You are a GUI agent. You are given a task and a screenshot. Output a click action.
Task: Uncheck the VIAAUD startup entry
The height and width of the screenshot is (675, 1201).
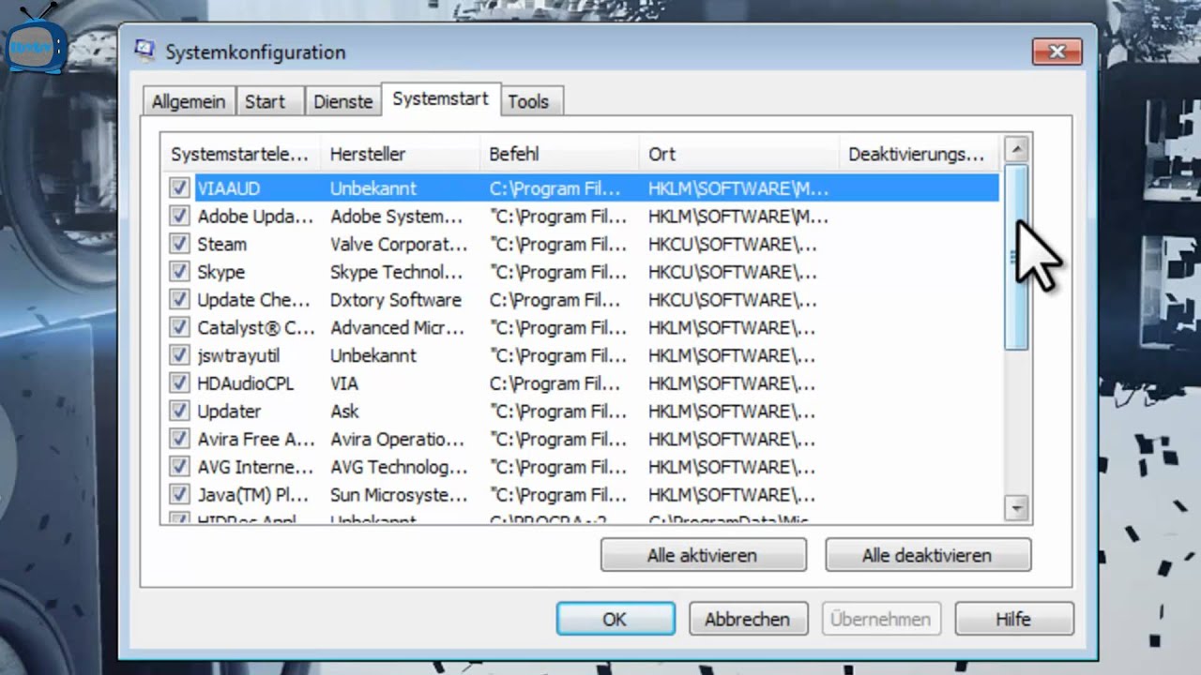179,188
